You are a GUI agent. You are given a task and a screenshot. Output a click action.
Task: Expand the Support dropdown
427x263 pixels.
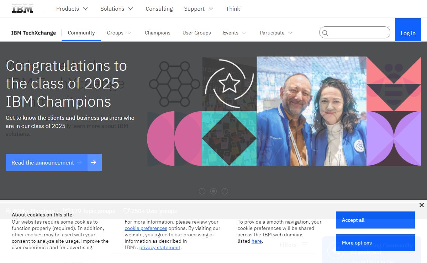(x=199, y=9)
